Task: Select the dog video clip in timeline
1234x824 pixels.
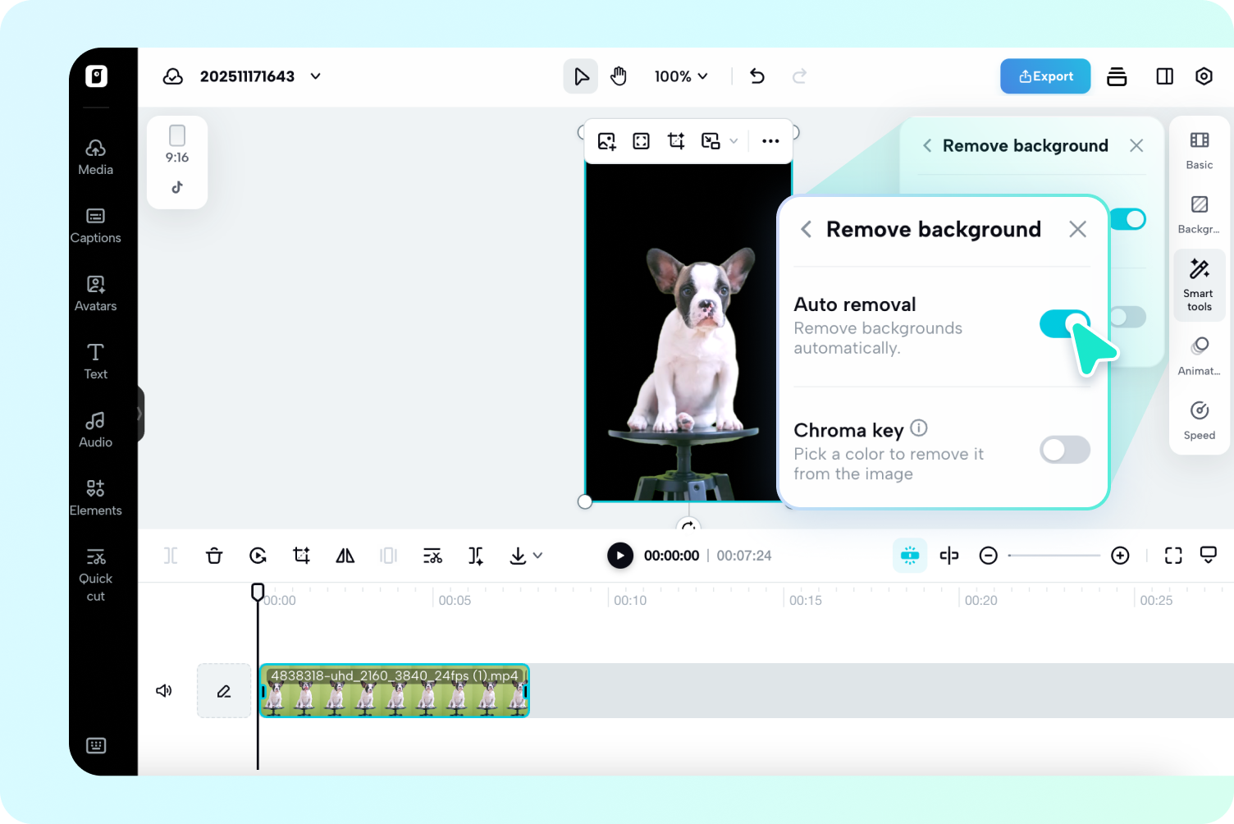Action: [395, 691]
